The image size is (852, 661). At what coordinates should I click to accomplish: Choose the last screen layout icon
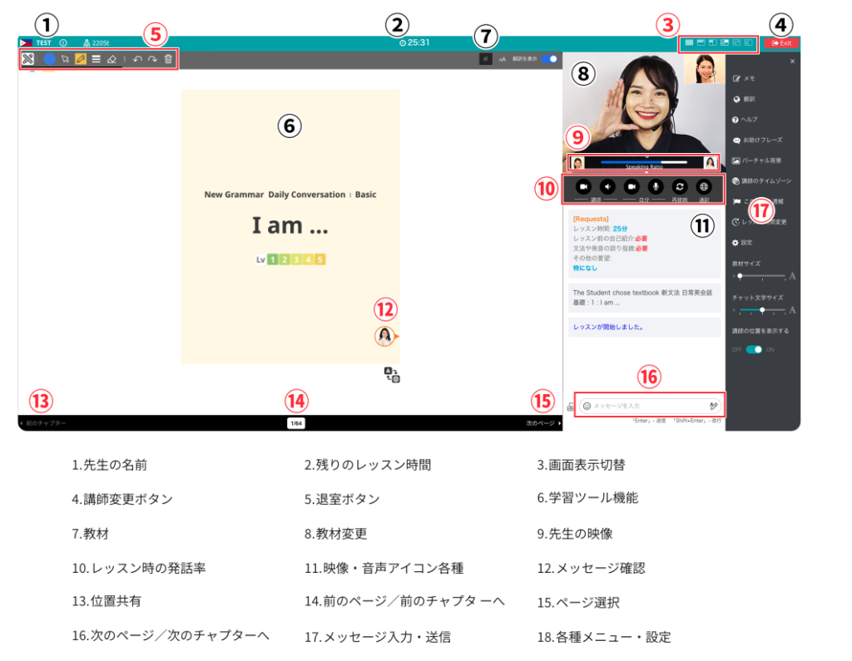tap(749, 42)
